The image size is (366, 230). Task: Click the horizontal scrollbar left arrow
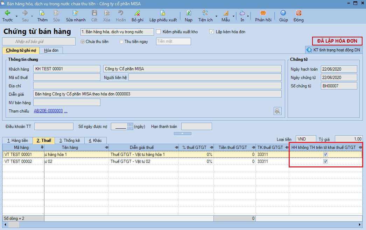[x=5, y=225]
